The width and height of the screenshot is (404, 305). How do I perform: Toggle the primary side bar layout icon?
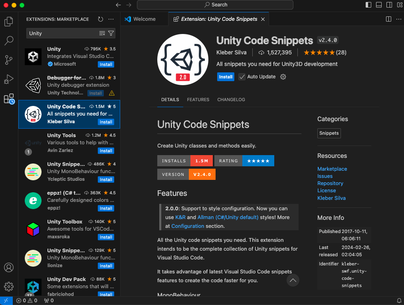[368, 5]
